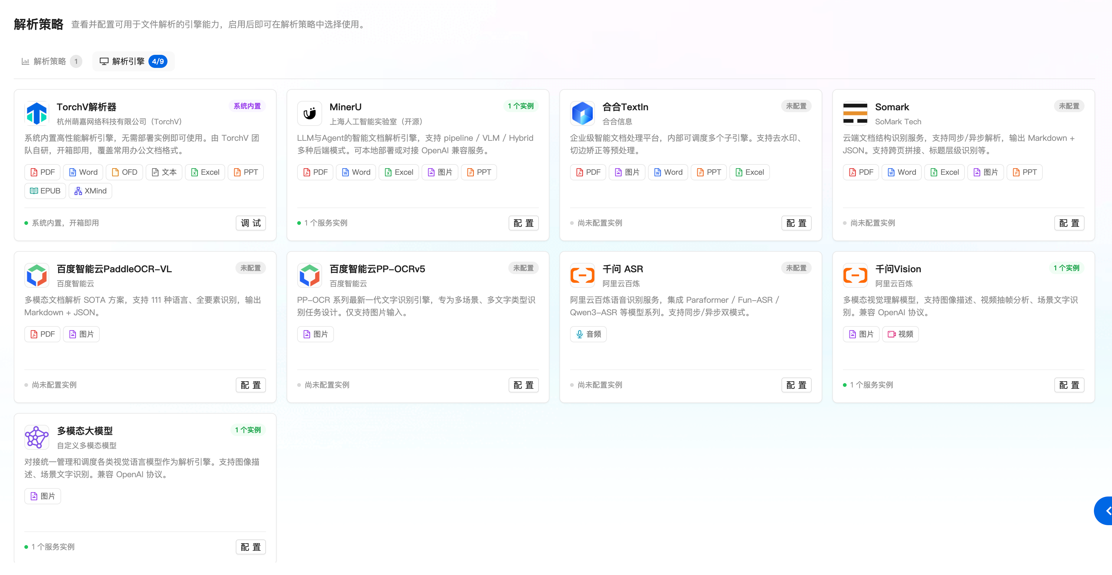Click the 未配置 badge on 合合TextIn card

pos(796,106)
